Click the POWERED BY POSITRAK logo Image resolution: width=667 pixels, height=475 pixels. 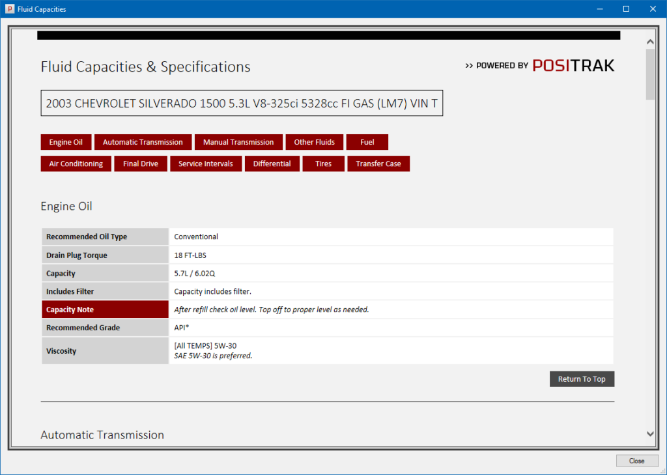coord(540,66)
